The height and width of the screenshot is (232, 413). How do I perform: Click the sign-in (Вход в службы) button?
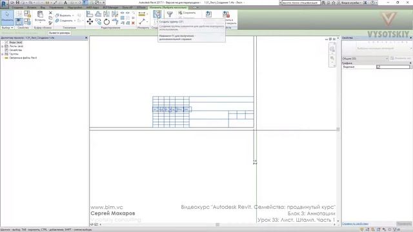350,3
